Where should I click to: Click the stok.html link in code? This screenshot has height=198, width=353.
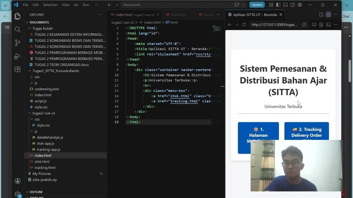click(179, 96)
